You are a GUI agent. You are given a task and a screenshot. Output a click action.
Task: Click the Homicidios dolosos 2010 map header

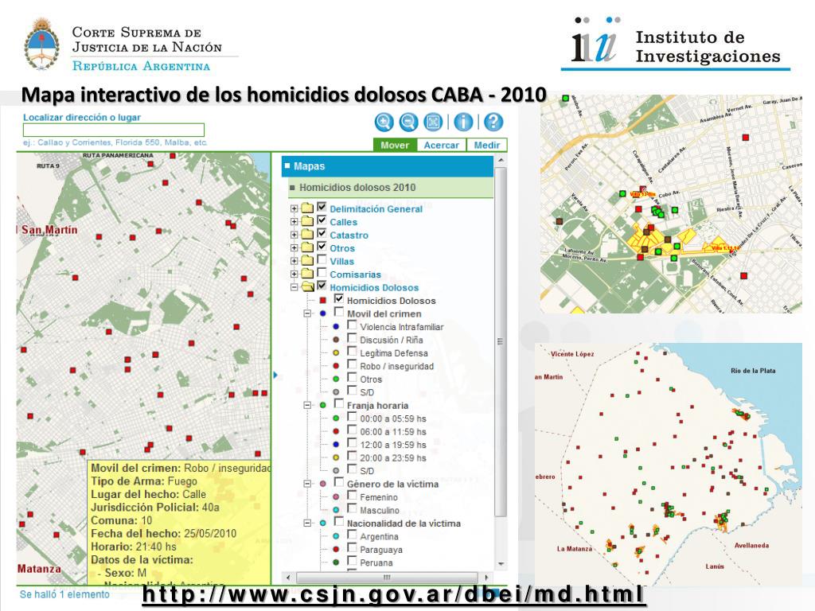[390, 188]
